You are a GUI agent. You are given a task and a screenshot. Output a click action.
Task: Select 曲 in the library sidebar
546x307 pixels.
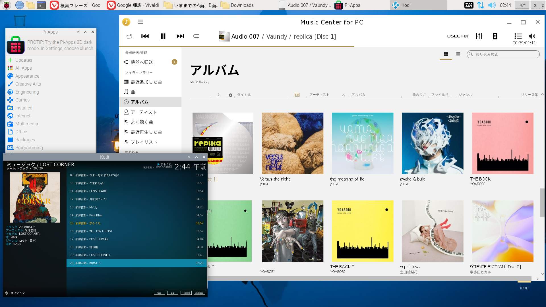pyautogui.click(x=150, y=92)
